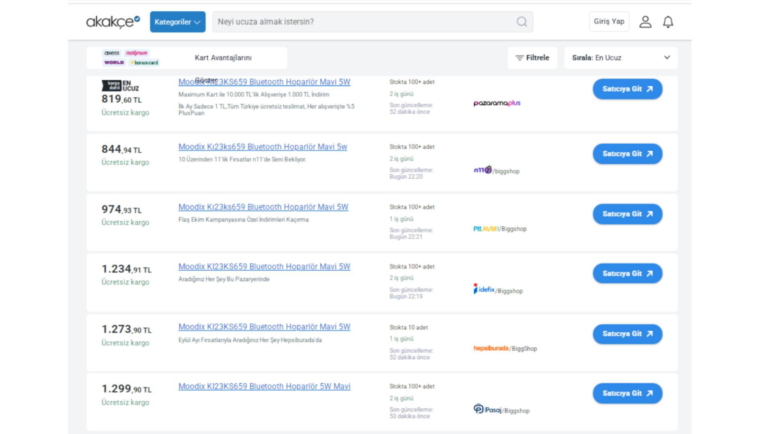Open the 974,93 TL Moodix product link
This screenshot has height=434, width=772.
(263, 207)
